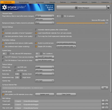Increase max GPU temperature with stepper arrow
The width and height of the screenshot is (112, 110).
(8, 53)
